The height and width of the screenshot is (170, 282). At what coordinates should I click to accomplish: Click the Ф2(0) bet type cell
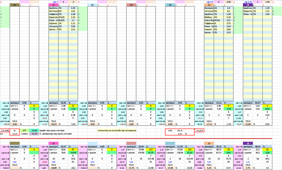coord(63,20)
